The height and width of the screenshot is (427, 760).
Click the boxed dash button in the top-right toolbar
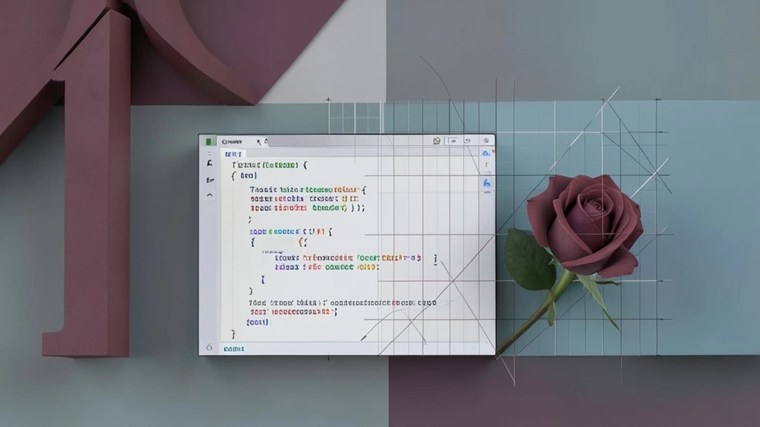pyautogui.click(x=453, y=141)
